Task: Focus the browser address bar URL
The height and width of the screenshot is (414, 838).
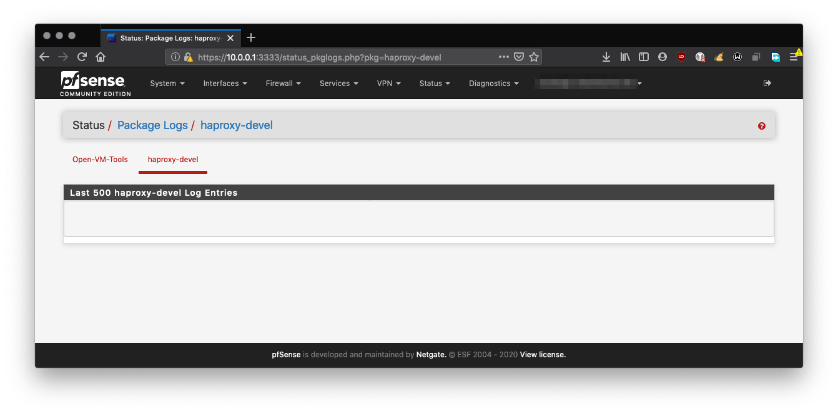Action: pos(319,57)
